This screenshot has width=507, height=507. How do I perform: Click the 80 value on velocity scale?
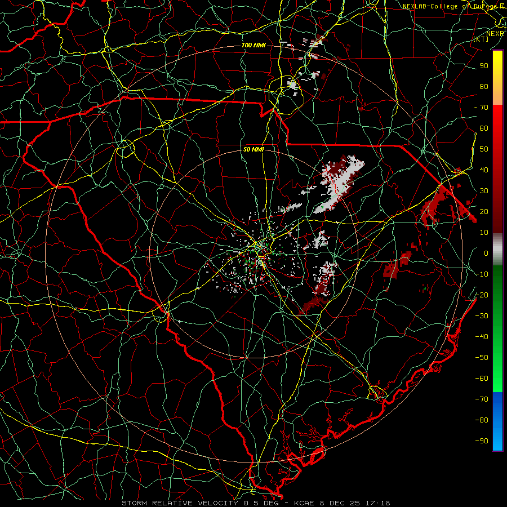[484, 87]
